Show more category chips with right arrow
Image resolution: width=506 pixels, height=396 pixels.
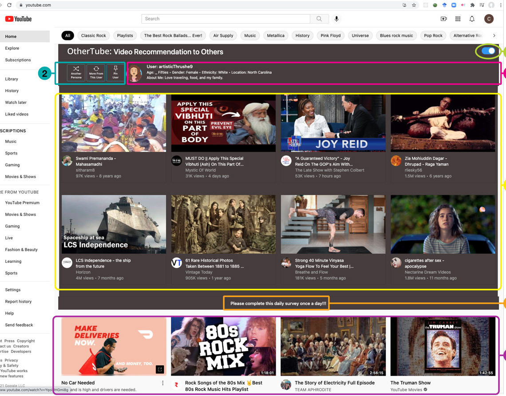tap(494, 36)
